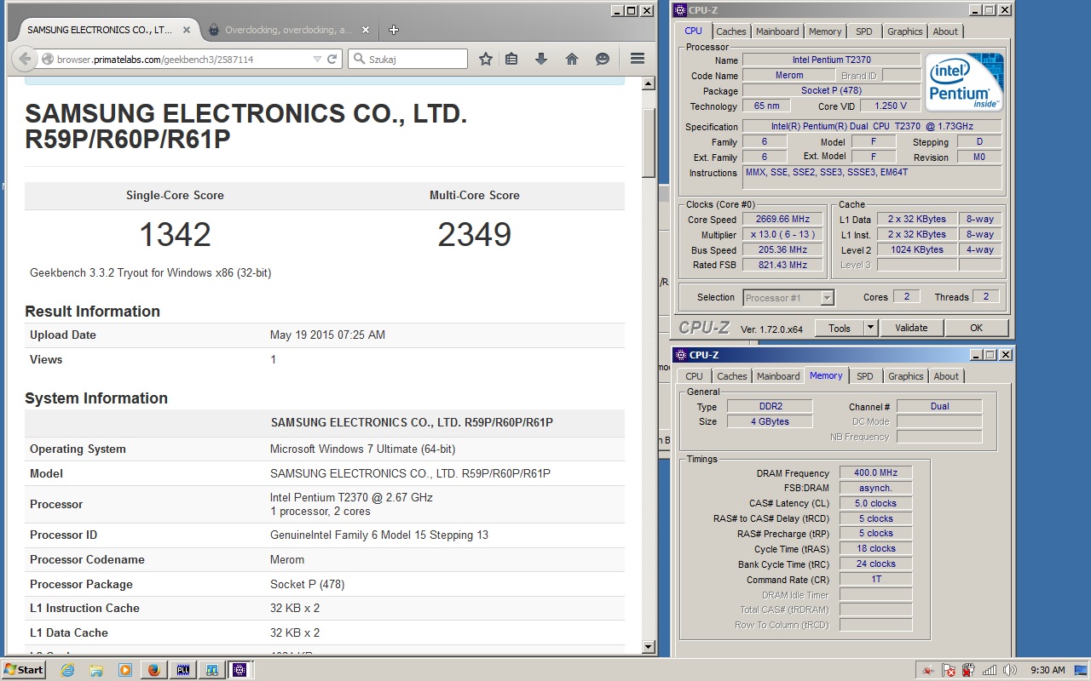Screen dimensions: 1091x681
Task: Open About tab in the bottom CPU-Z window
Action: coord(946,376)
